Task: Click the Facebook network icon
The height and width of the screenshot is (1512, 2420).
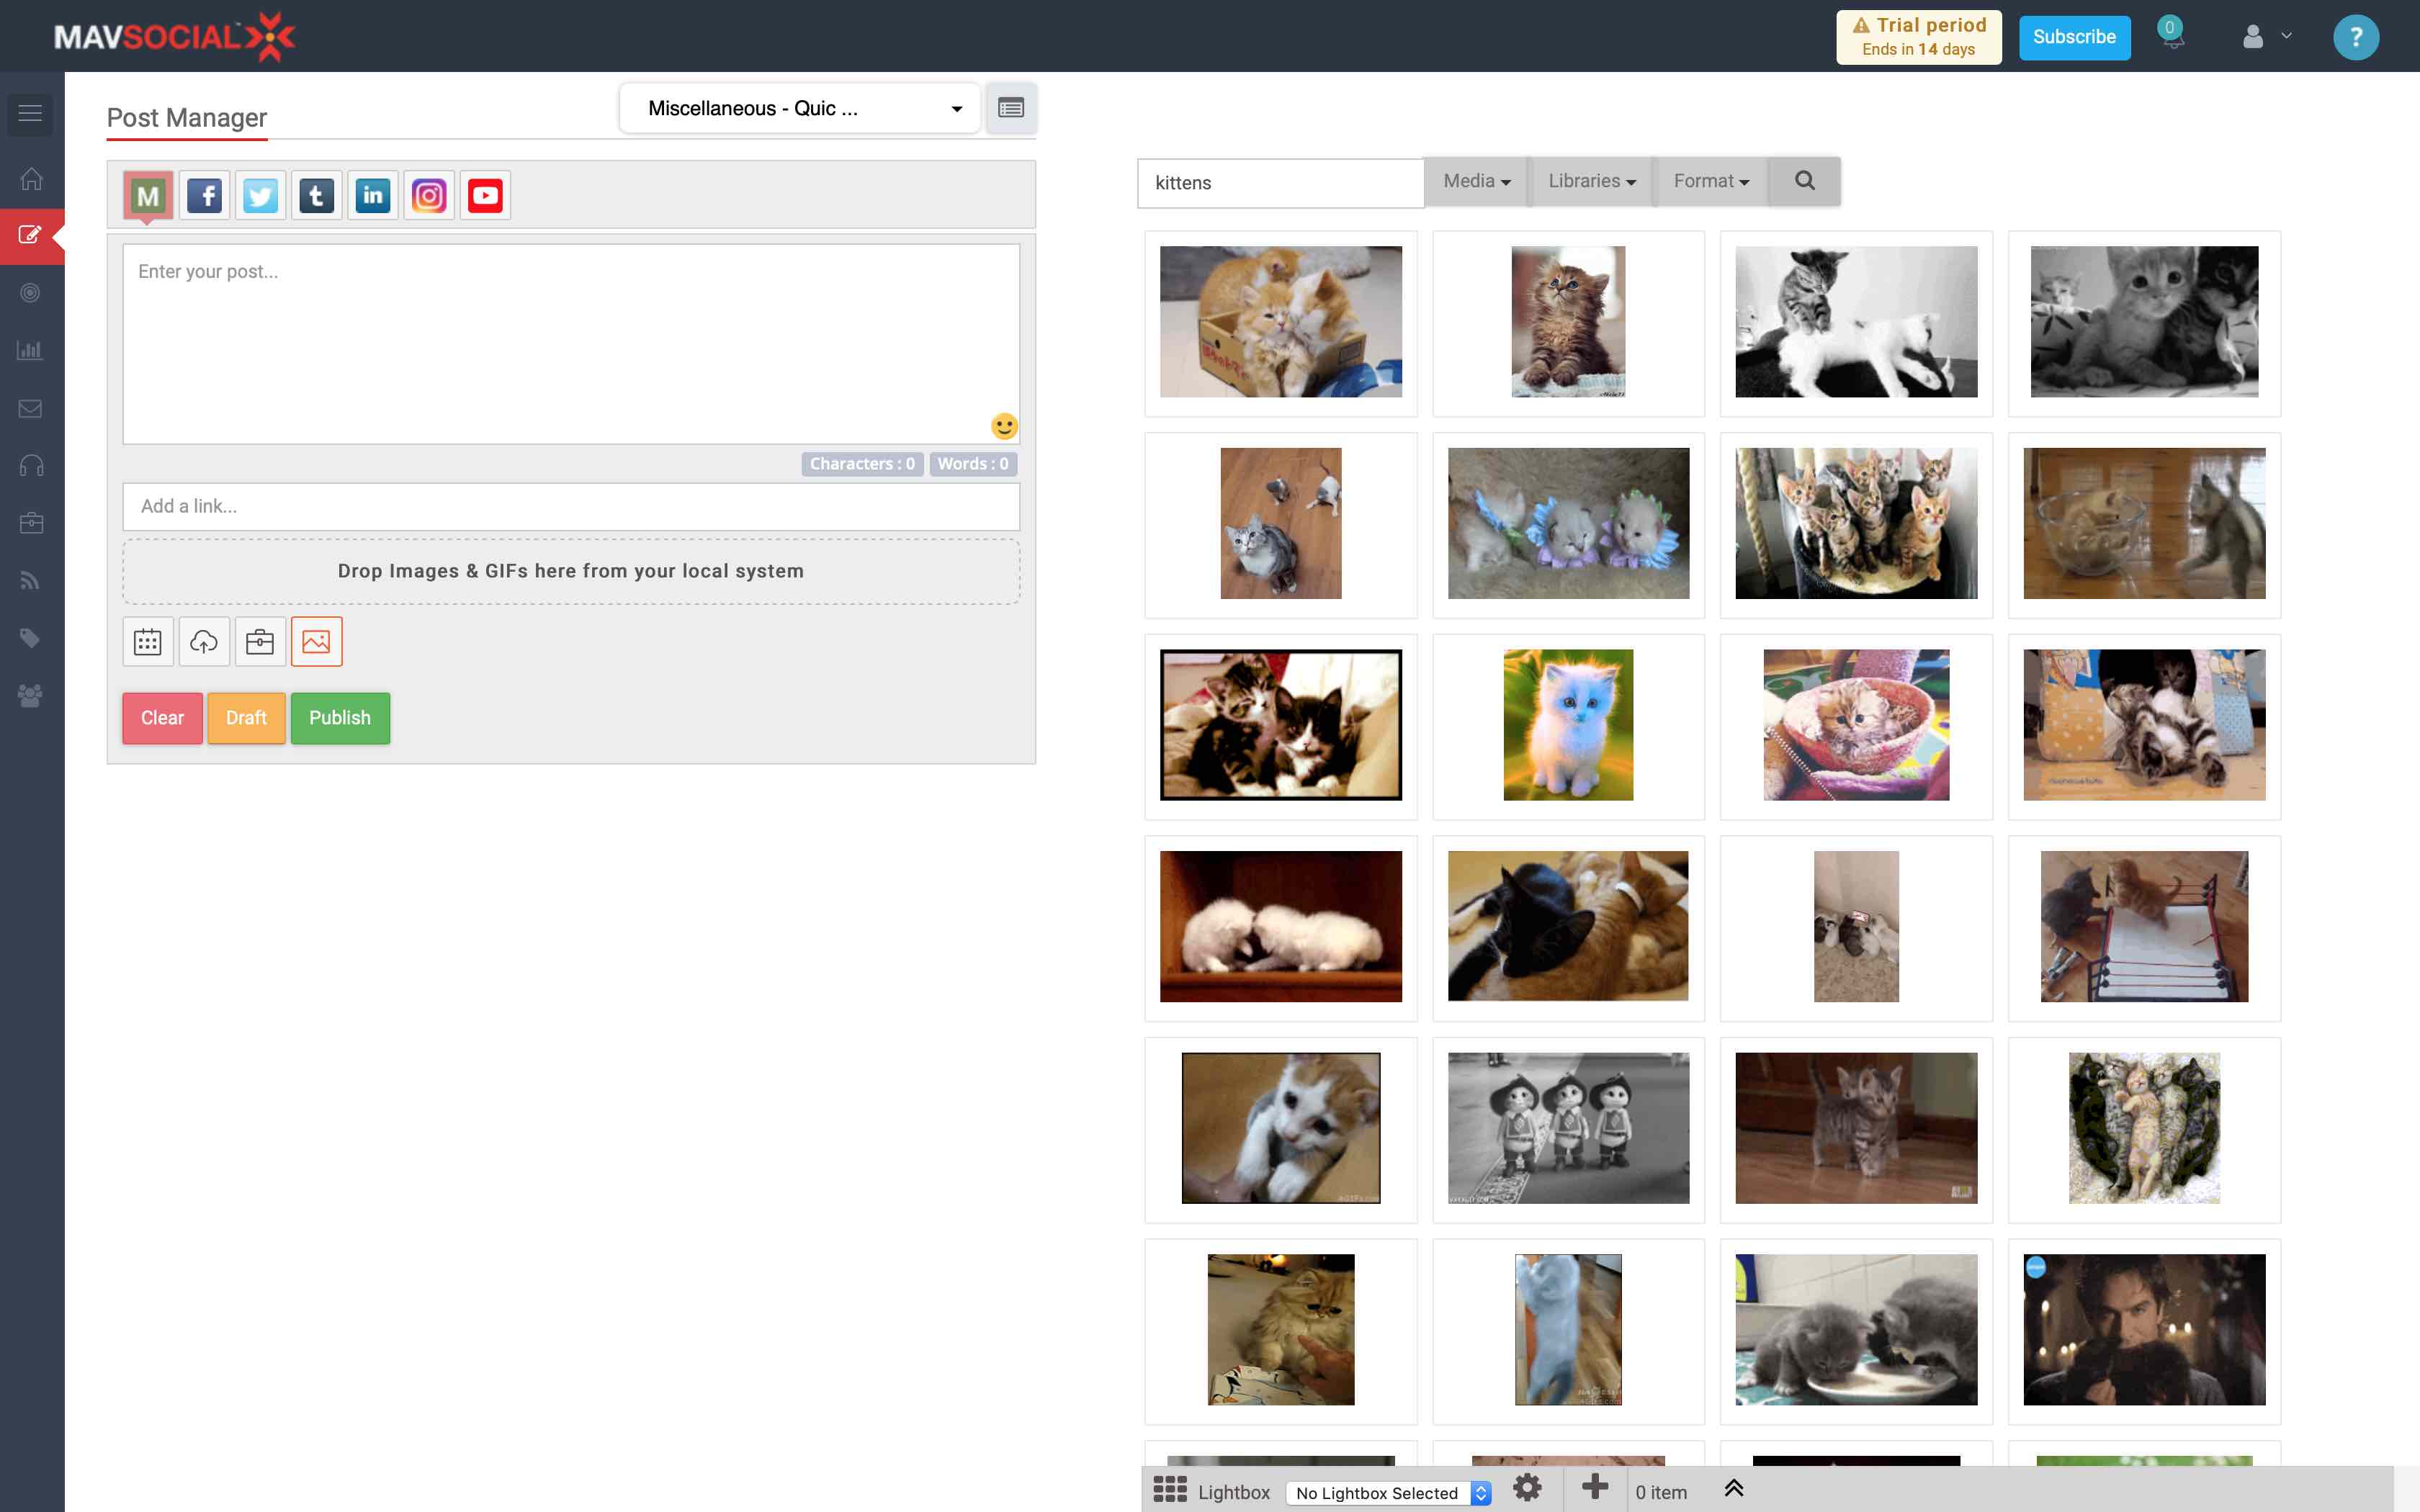Action: point(205,195)
